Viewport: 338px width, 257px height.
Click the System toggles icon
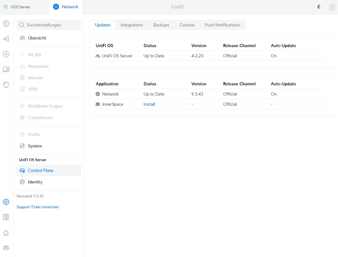click(x=22, y=146)
